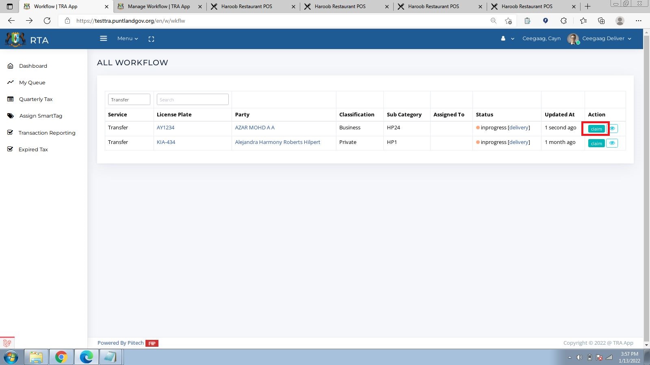Reload the current page
This screenshot has height=365, width=650.
(47, 21)
